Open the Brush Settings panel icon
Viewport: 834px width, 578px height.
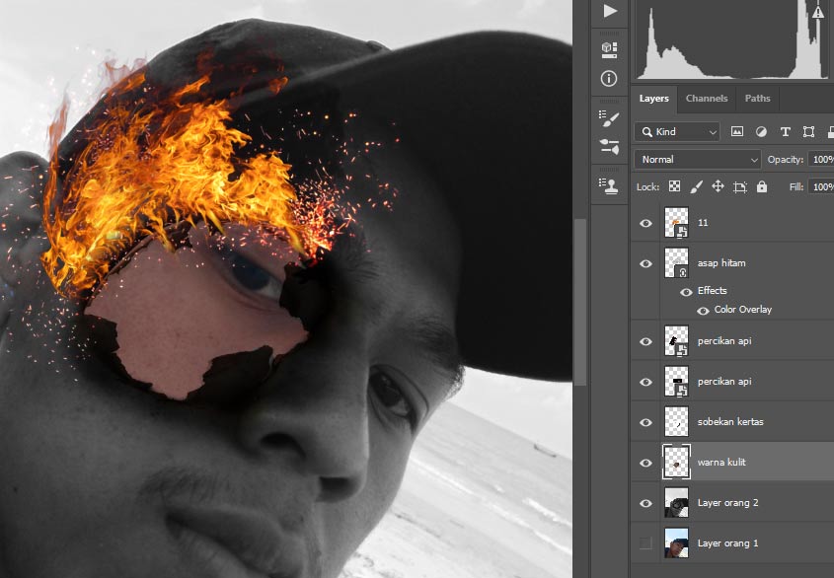[609, 118]
